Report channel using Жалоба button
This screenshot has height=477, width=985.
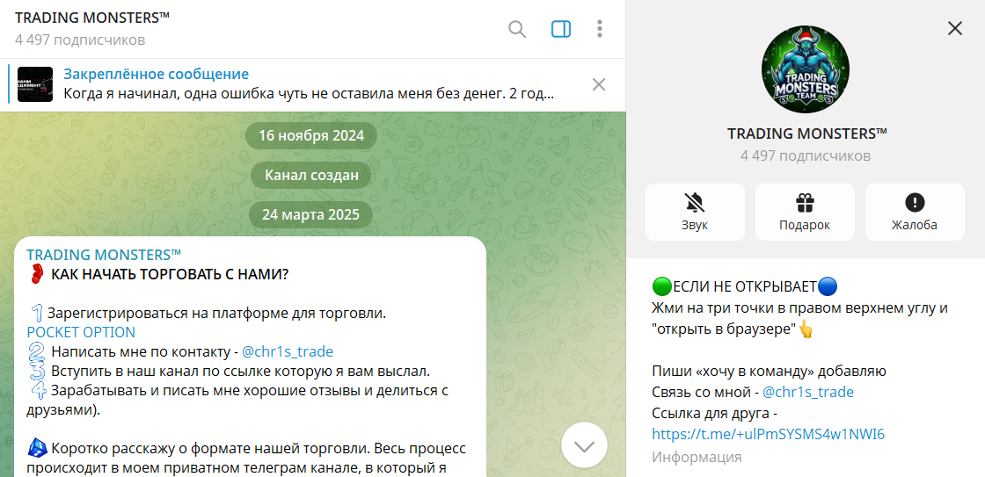pyautogui.click(x=915, y=212)
